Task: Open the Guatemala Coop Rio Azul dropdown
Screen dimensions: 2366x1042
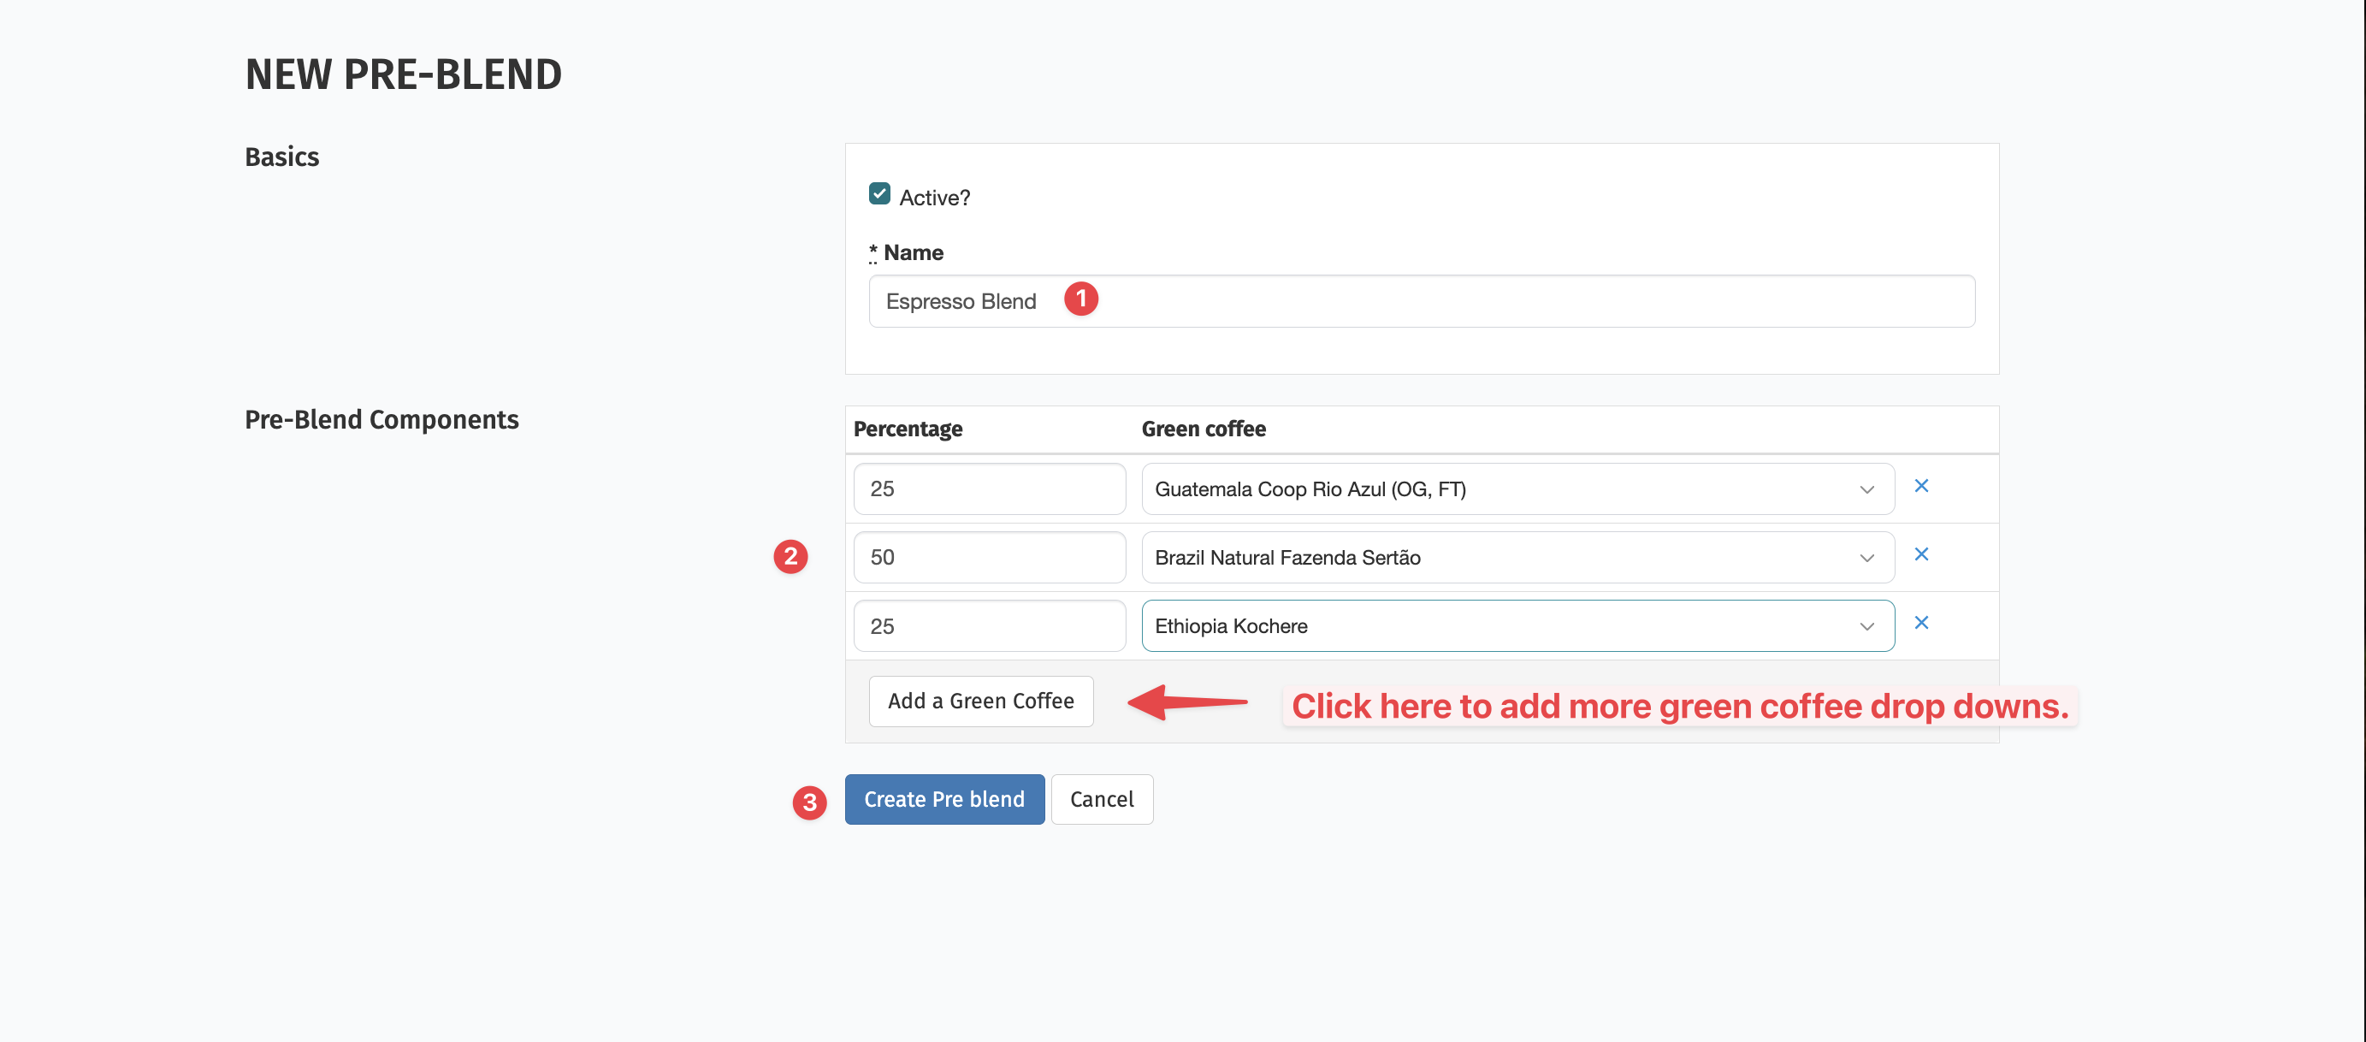Action: pos(1517,488)
